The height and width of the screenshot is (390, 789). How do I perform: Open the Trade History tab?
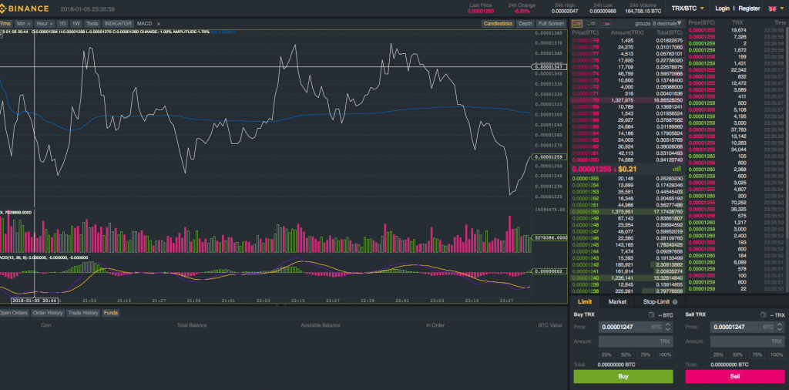point(82,313)
